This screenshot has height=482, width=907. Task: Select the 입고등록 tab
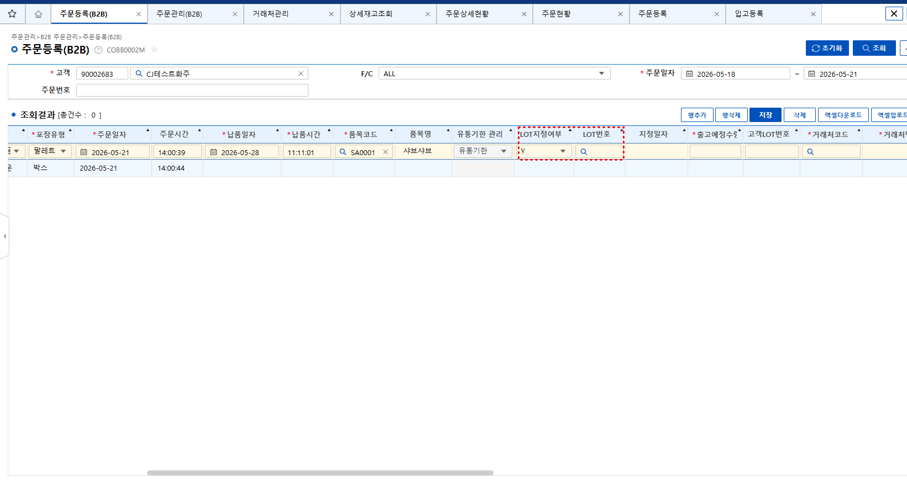coord(749,14)
